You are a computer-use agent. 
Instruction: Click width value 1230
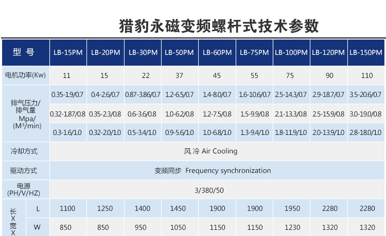[x=292, y=227]
